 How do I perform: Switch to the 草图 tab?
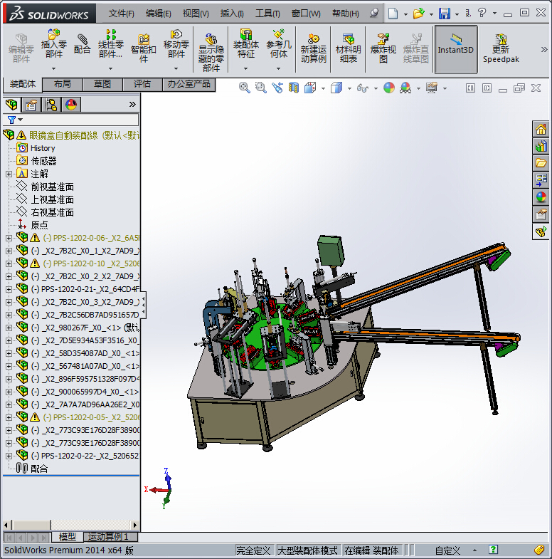[102, 84]
